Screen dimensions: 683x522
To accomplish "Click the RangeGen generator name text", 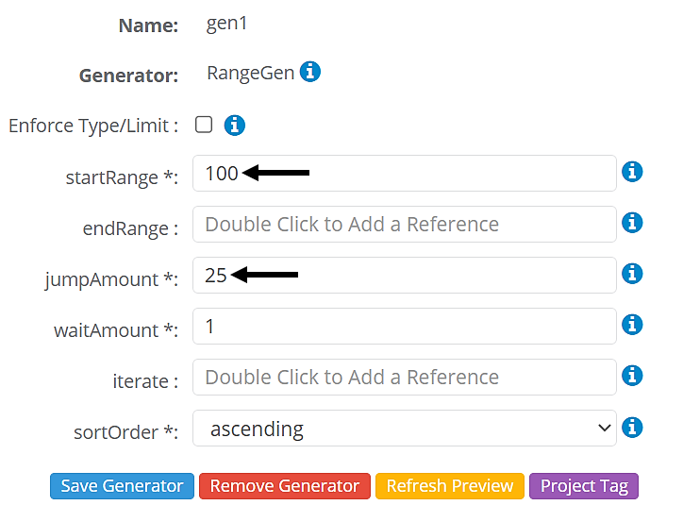I will coord(250,73).
